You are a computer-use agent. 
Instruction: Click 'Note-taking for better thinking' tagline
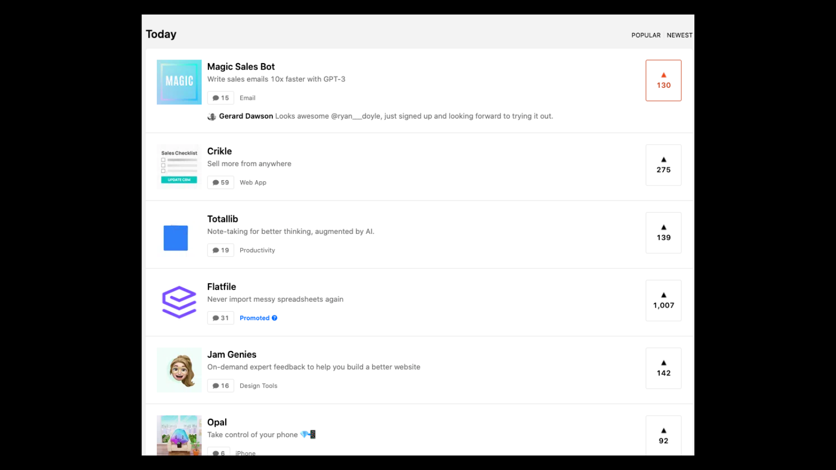(291, 232)
